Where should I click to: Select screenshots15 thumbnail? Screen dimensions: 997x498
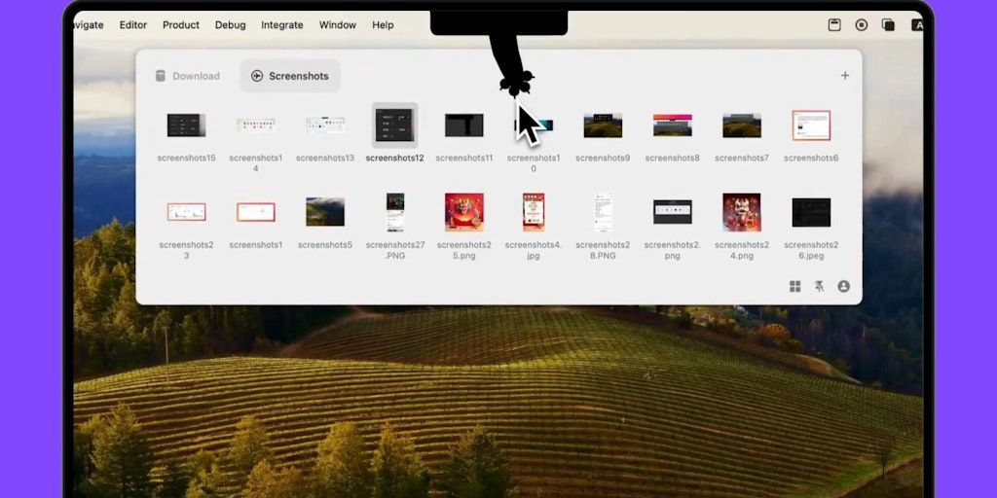pyautogui.click(x=186, y=125)
